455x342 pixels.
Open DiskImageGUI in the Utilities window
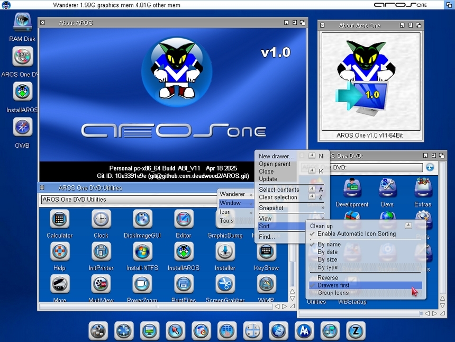click(142, 219)
